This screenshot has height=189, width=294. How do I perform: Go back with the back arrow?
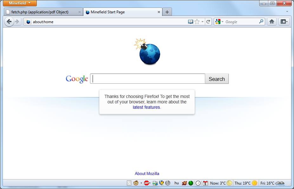pyautogui.click(x=9, y=22)
